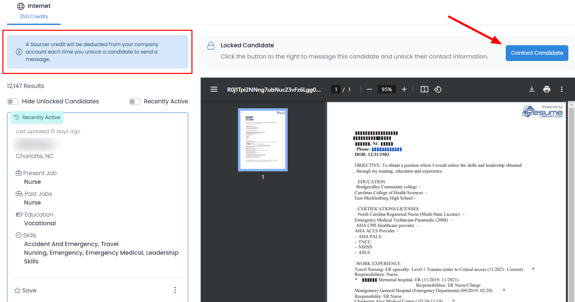575x302 pixels.
Task: Print the resume document
Action: click(547, 89)
